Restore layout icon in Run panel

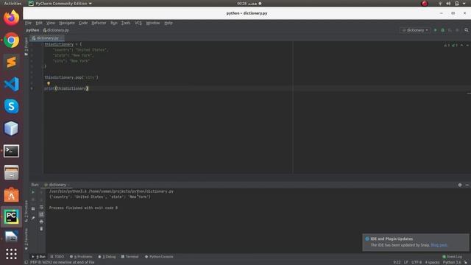coord(33,208)
